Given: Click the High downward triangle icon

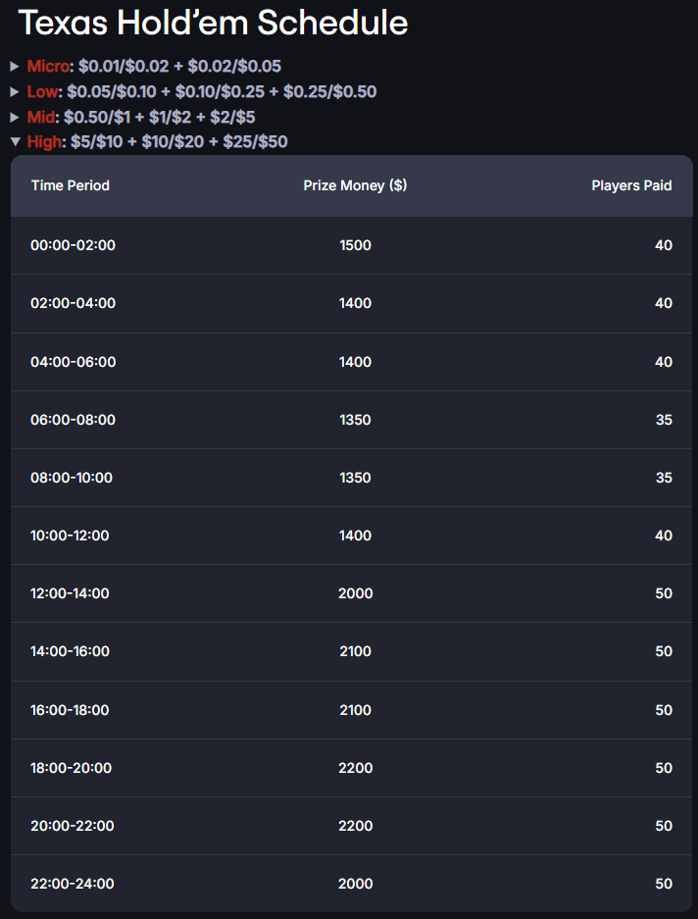Looking at the screenshot, I should [x=16, y=141].
